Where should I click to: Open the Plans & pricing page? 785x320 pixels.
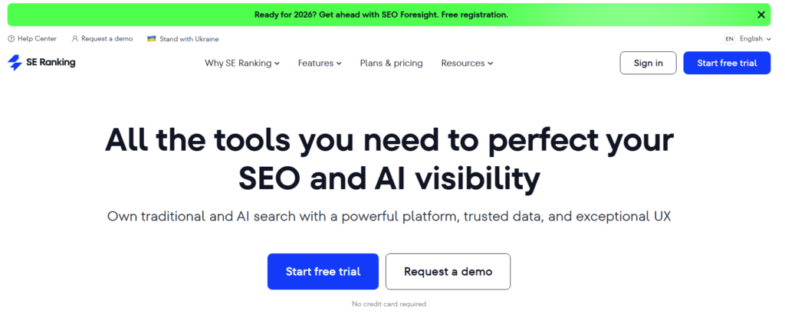pos(391,63)
